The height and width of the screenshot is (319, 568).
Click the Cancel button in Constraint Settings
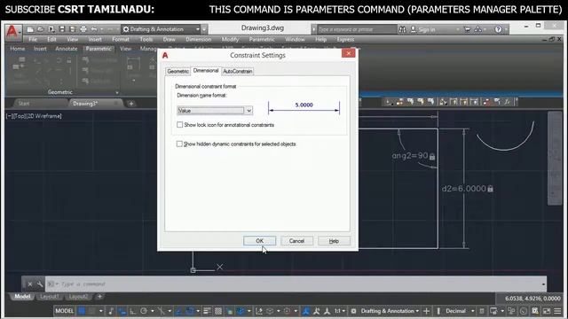296,241
